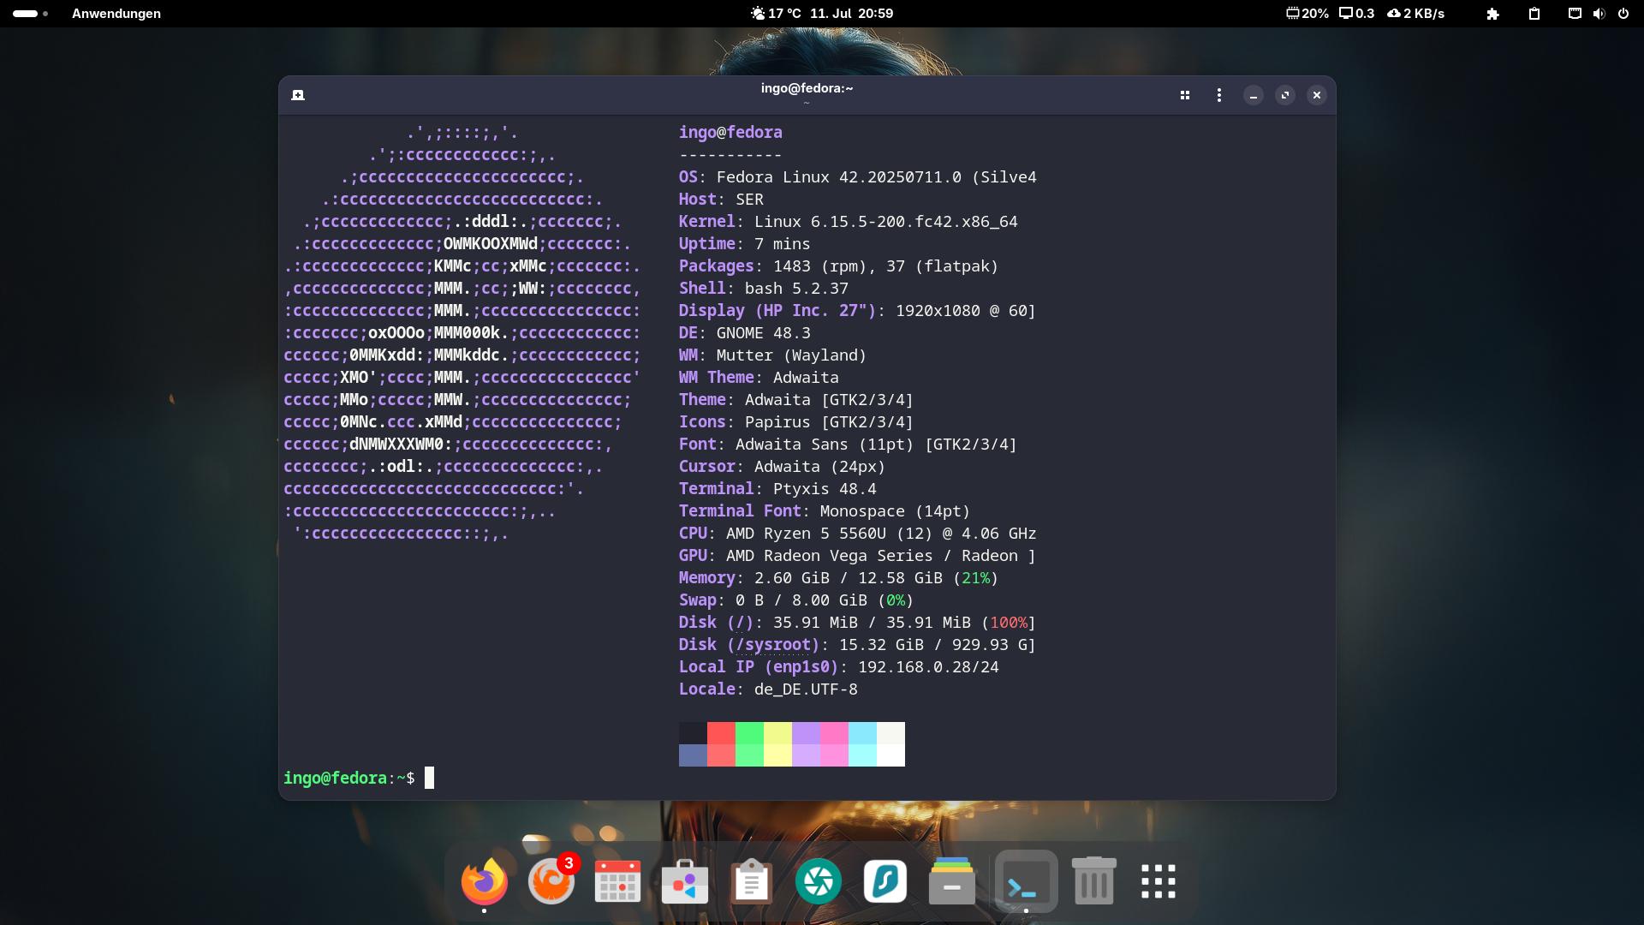Open the file manager drawer icon
Screen dimensions: 1644x925
click(951, 882)
